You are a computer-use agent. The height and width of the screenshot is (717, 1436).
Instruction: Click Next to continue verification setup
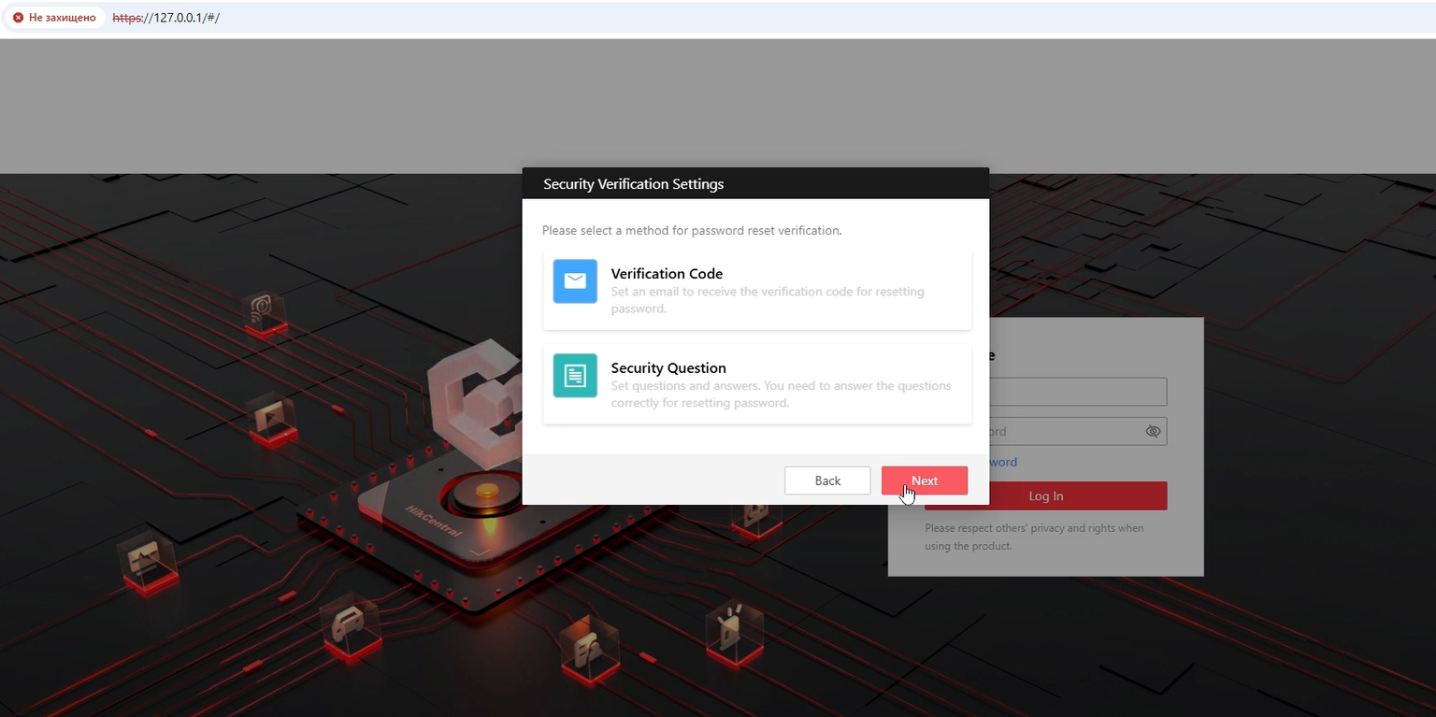[x=924, y=480]
